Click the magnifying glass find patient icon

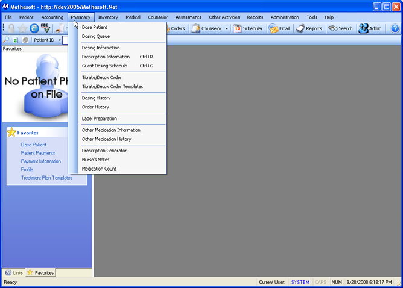tap(6, 40)
